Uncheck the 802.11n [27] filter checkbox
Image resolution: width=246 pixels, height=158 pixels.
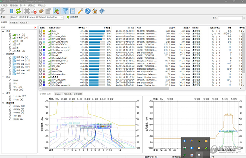(x=10, y=67)
